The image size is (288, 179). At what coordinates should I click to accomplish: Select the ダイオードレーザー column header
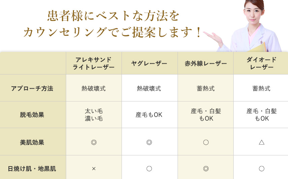(x=261, y=63)
